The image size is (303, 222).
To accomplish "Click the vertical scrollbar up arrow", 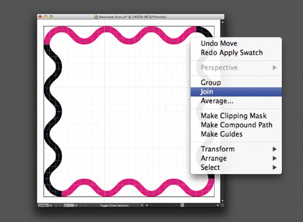I will [223, 22].
